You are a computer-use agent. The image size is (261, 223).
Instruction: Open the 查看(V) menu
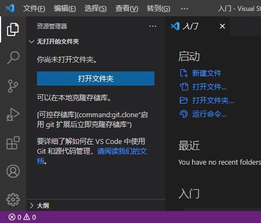[127, 8]
